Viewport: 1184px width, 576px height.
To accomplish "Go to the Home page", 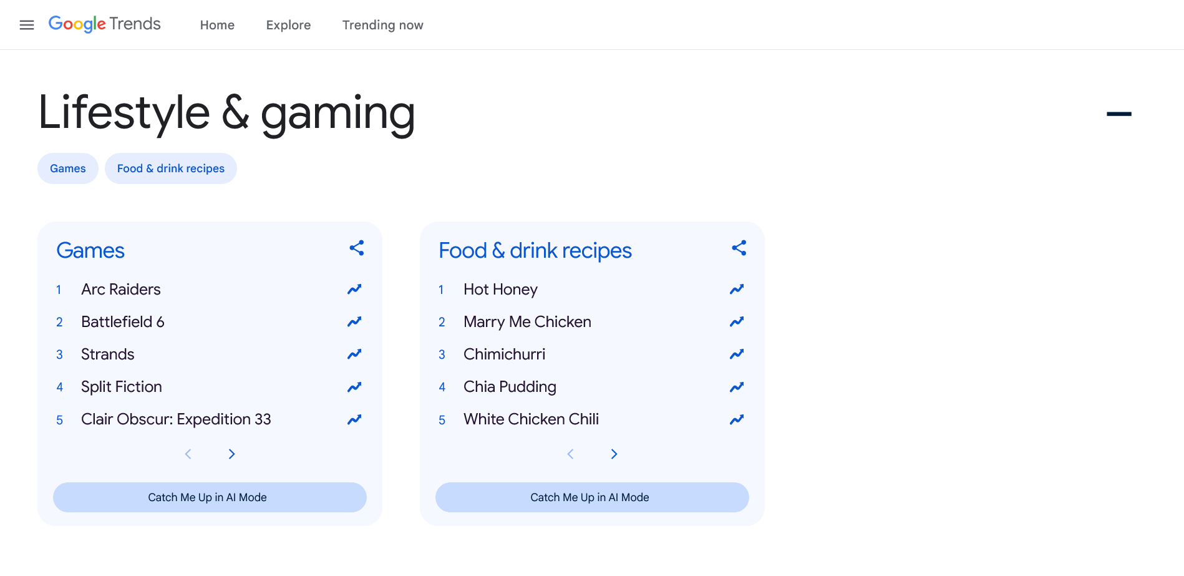I will coord(217,25).
